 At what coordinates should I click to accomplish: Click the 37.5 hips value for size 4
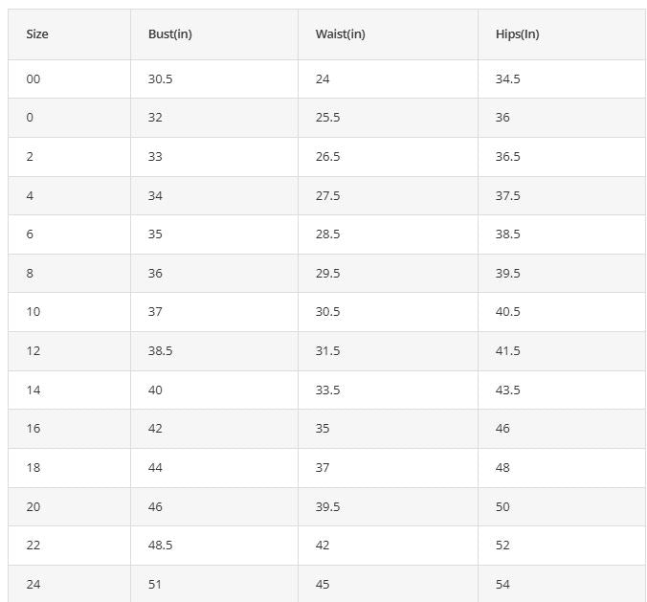click(x=507, y=196)
